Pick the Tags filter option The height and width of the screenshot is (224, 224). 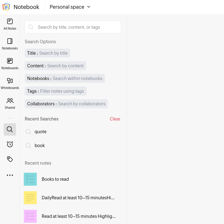coord(55,91)
